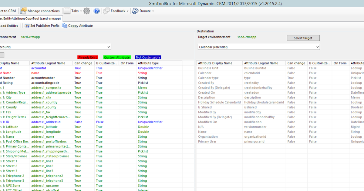
Task: Click the Manage connections icon
Action: tap(23, 11)
